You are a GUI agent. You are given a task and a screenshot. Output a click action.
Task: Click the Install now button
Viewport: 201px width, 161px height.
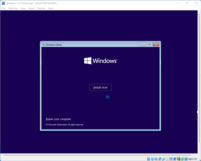point(100,87)
